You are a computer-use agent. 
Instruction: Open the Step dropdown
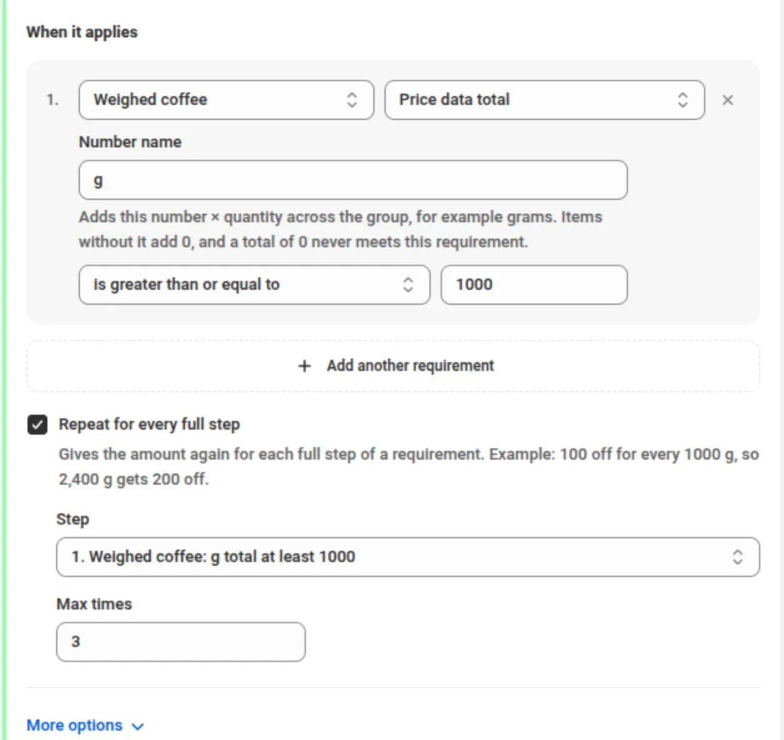[408, 557]
